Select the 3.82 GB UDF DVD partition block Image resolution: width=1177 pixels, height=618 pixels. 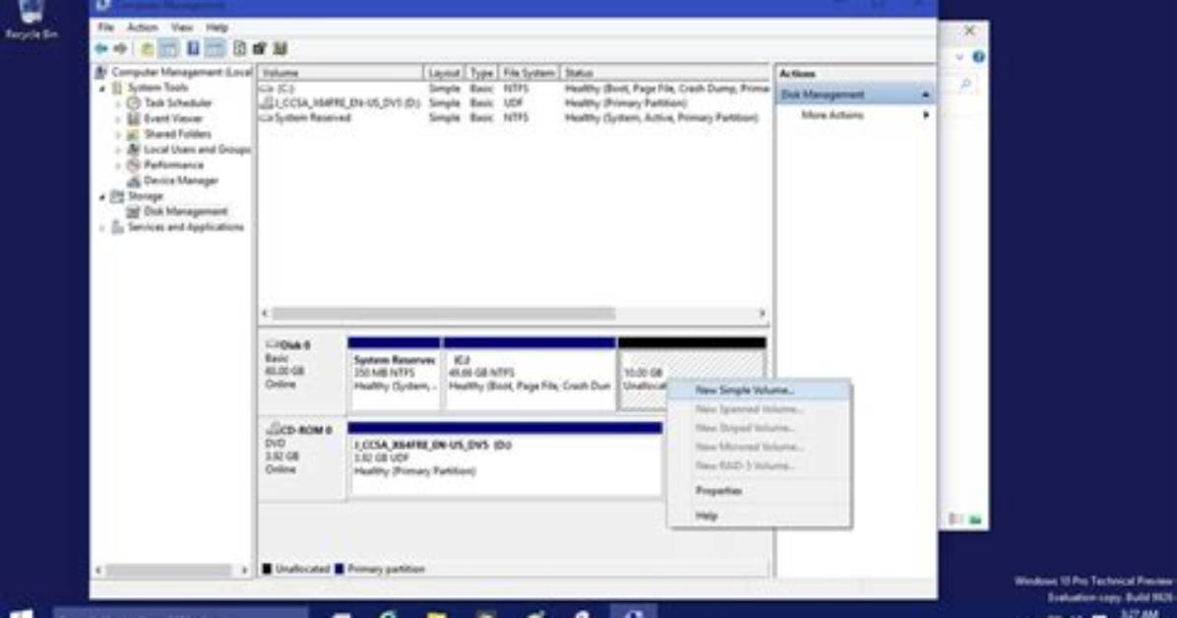[505, 459]
